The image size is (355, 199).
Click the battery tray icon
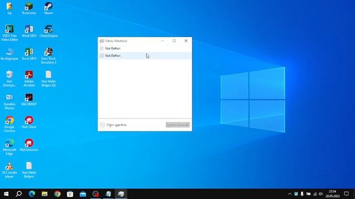tap(308, 194)
